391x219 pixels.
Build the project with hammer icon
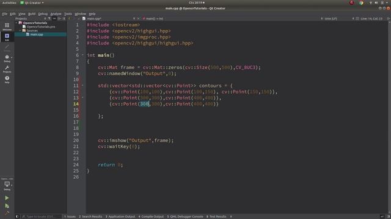[7, 213]
